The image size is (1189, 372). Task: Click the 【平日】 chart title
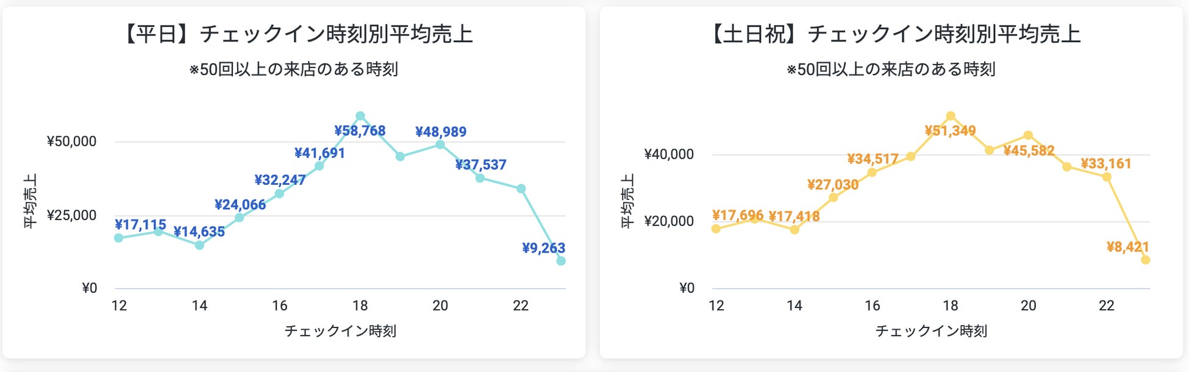click(x=296, y=34)
